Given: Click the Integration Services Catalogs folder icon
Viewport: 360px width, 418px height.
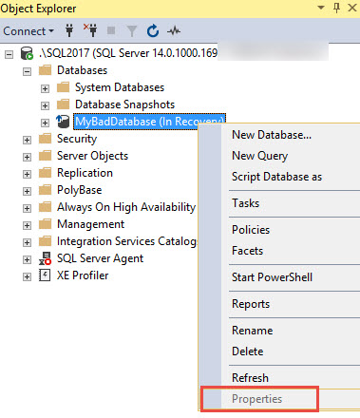Looking at the screenshot, I should [x=45, y=241].
